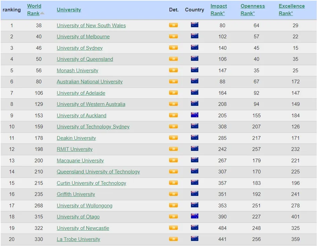
Task: Open University of Technology Sydney link
Action: tap(93, 127)
